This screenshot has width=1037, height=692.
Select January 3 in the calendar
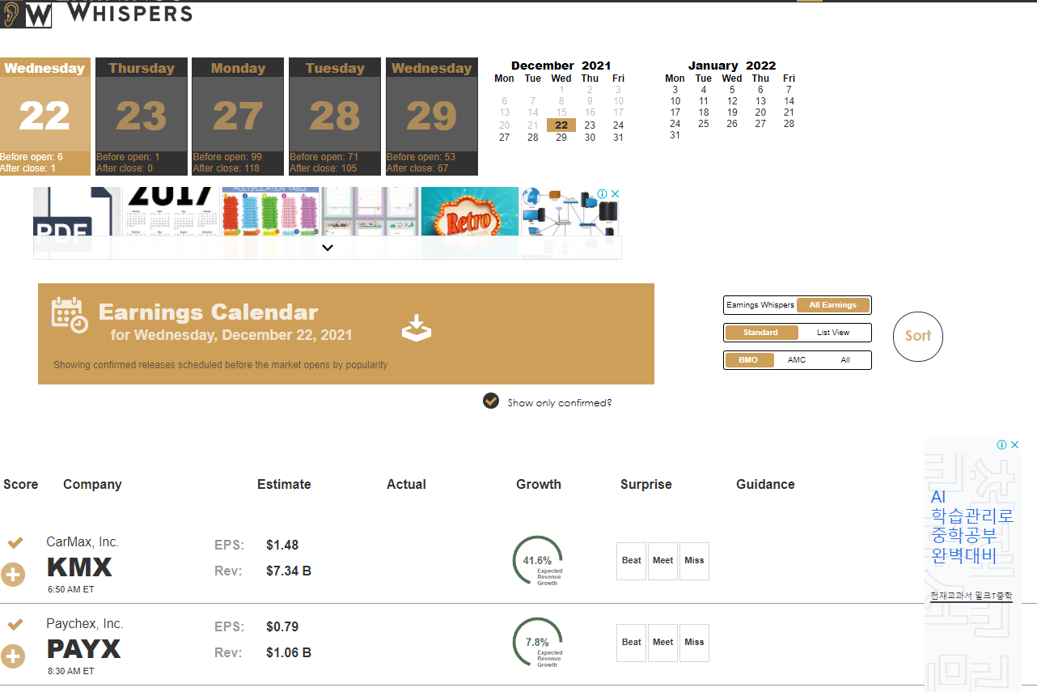(x=675, y=90)
